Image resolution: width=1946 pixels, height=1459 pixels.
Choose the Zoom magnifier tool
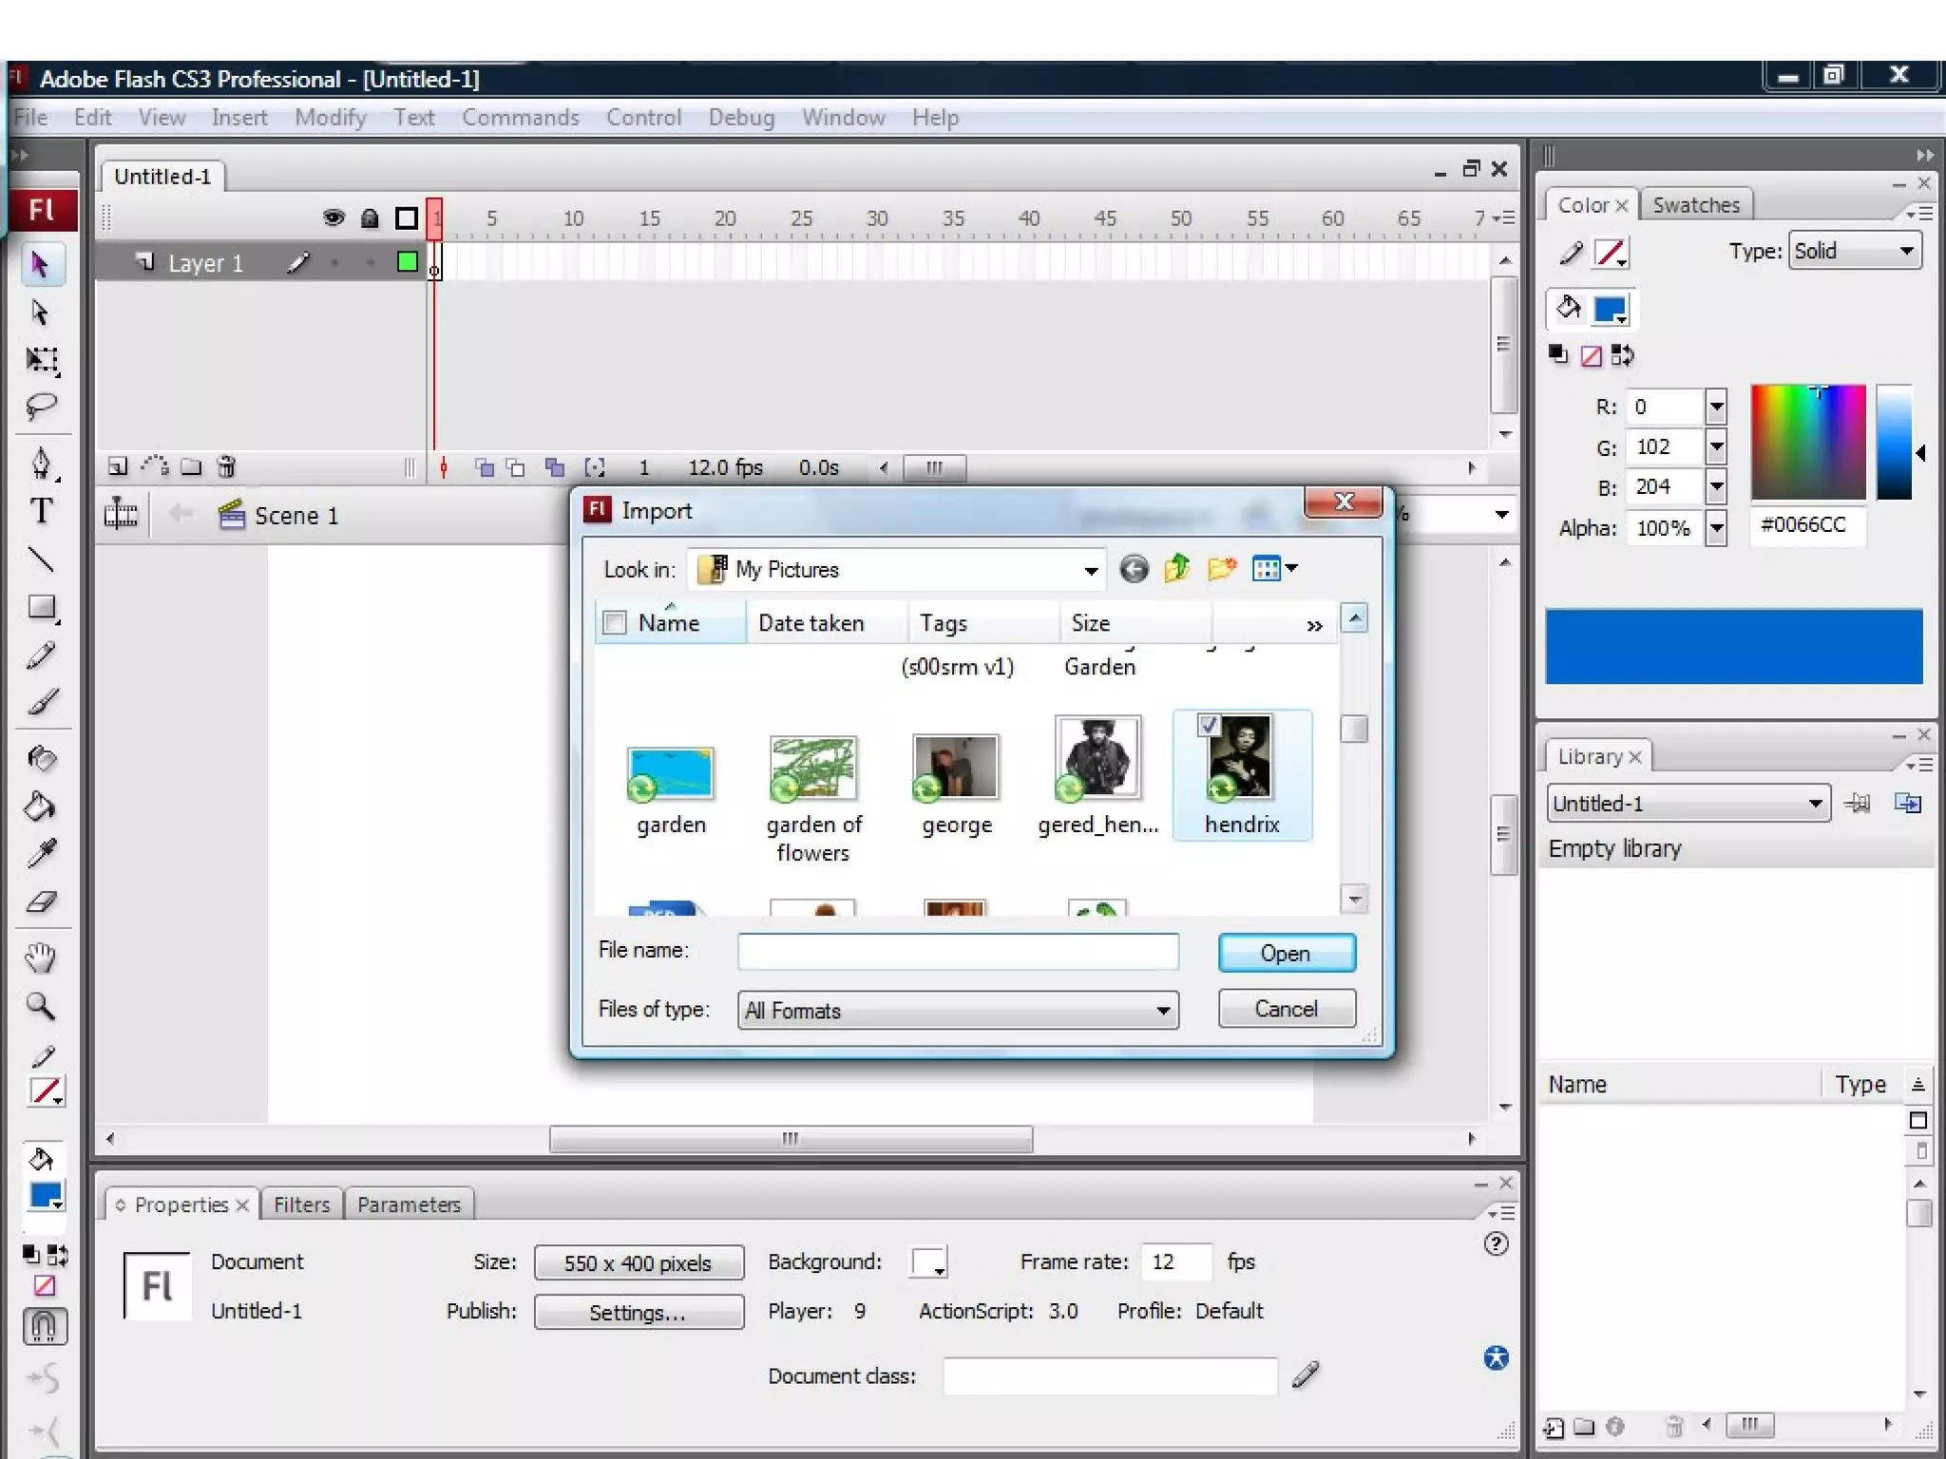pos(40,1006)
